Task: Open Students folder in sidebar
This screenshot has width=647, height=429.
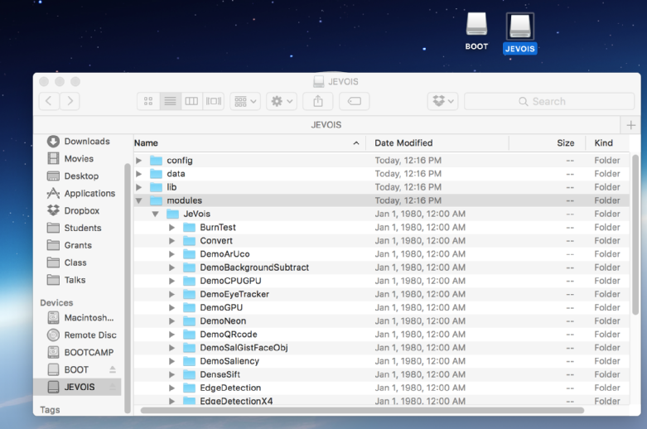Action: tap(74, 228)
